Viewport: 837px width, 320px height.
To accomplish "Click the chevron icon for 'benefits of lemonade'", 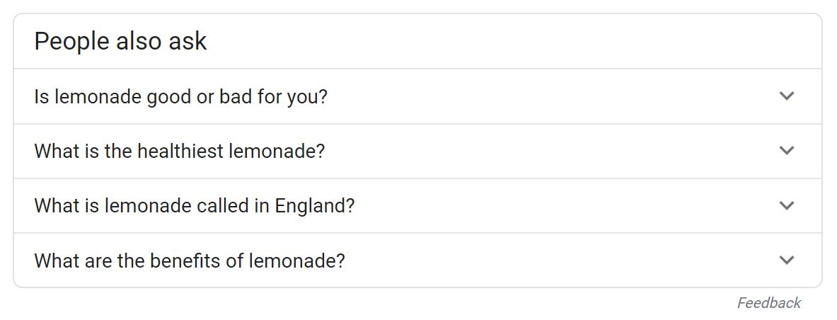I will (x=787, y=260).
